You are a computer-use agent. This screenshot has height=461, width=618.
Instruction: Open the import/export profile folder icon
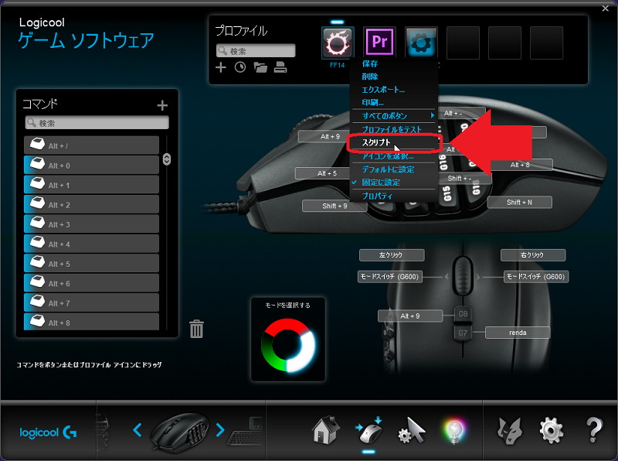tap(260, 67)
